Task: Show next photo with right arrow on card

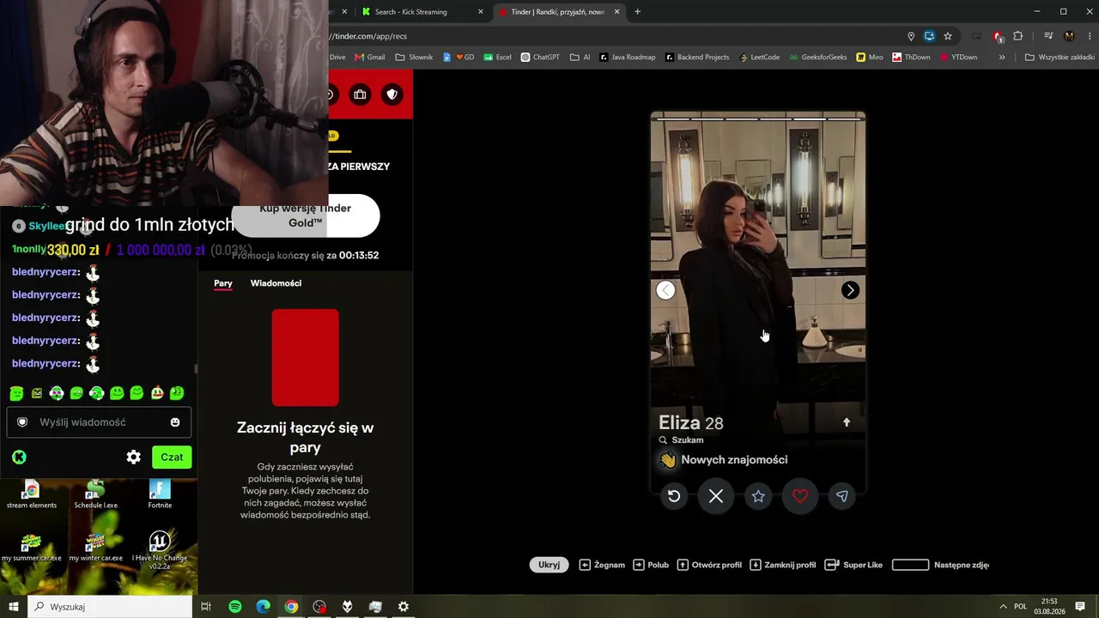Action: click(x=850, y=290)
